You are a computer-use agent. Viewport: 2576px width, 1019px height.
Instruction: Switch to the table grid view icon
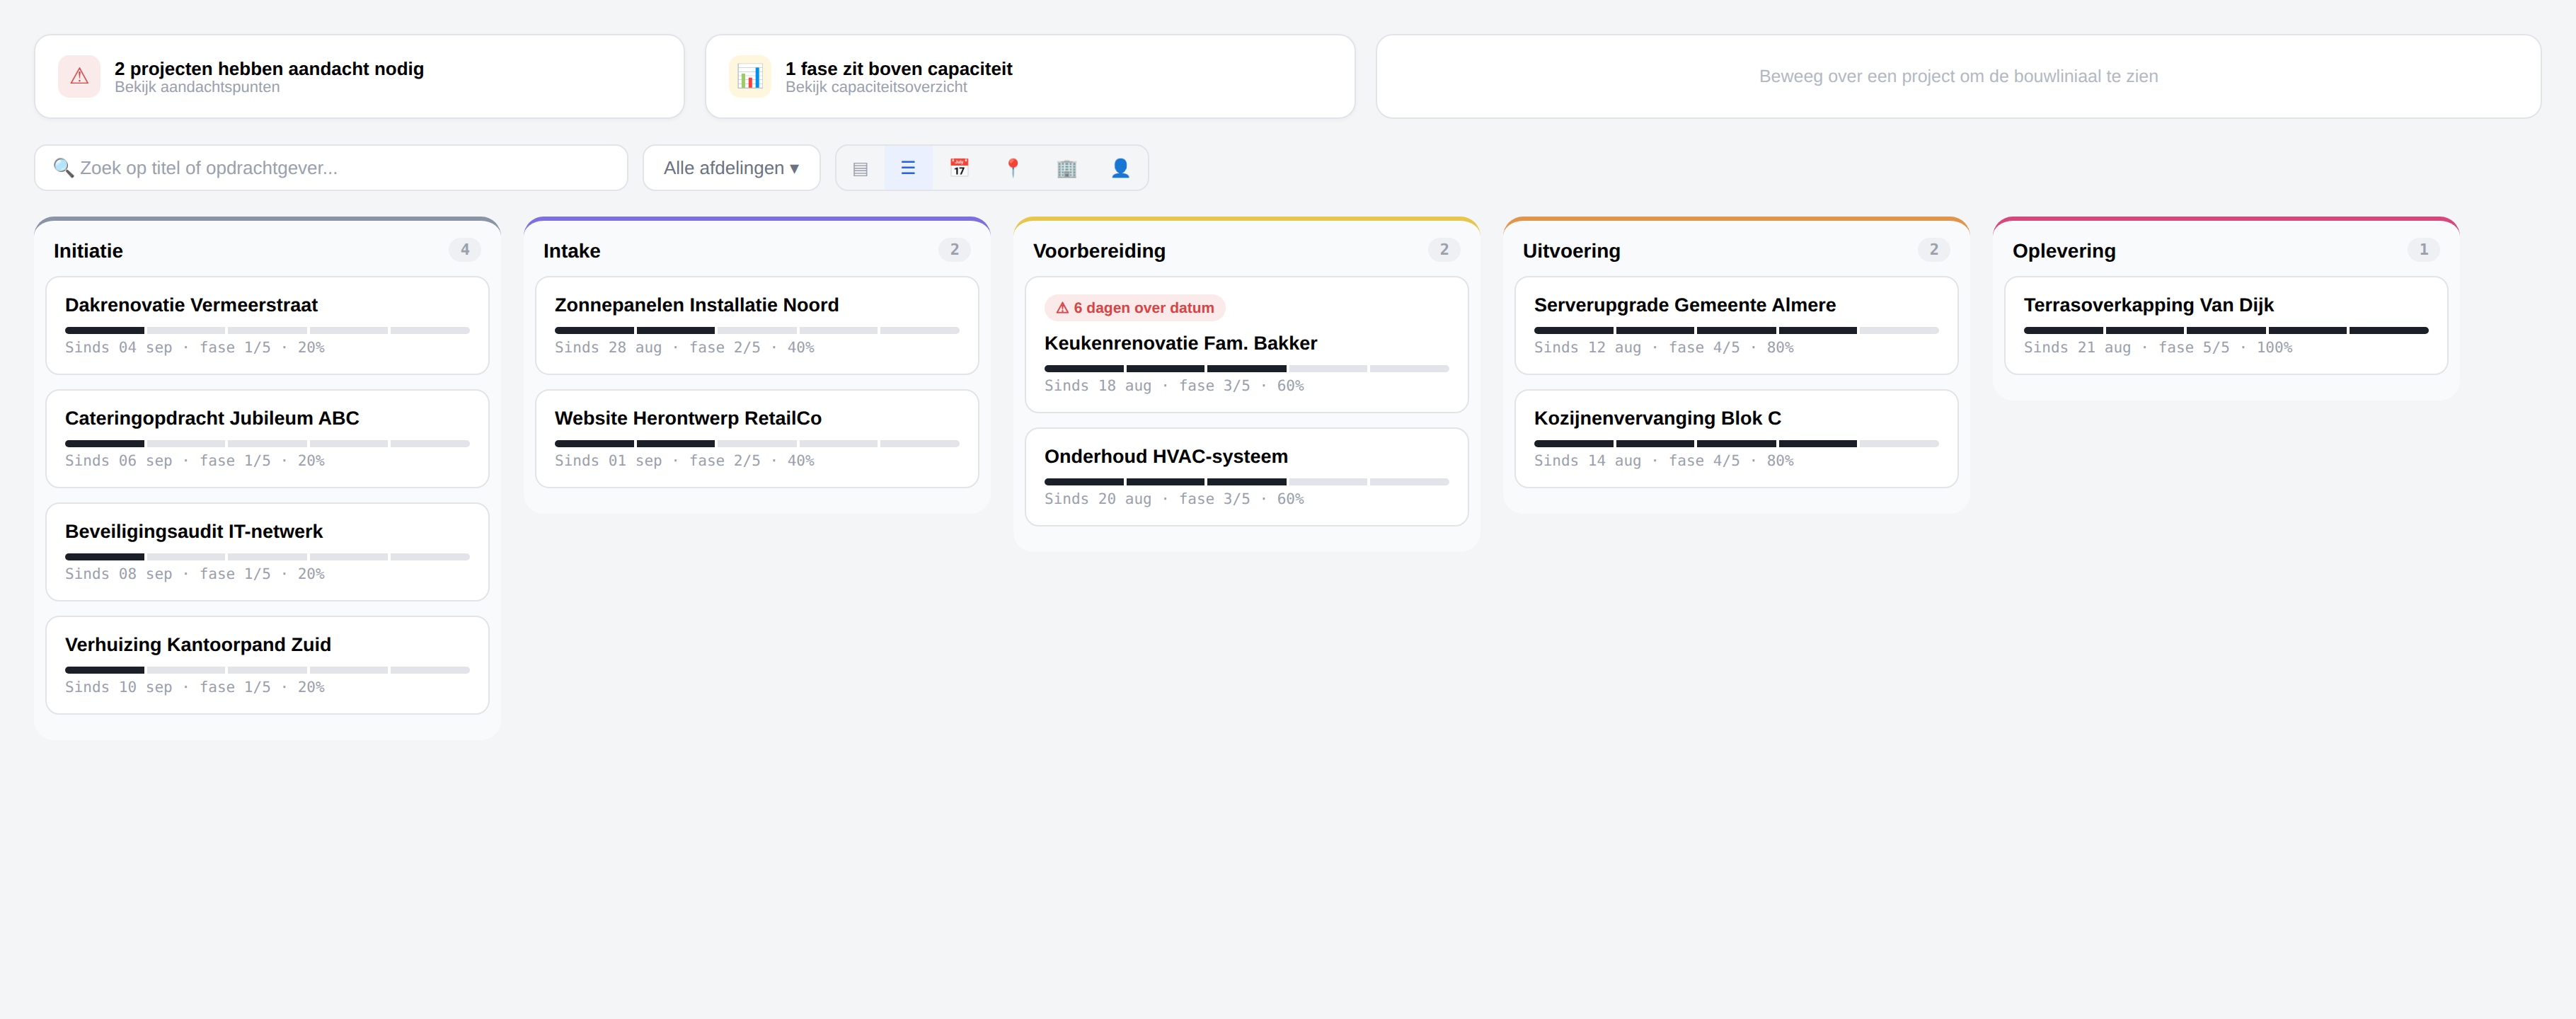[860, 168]
